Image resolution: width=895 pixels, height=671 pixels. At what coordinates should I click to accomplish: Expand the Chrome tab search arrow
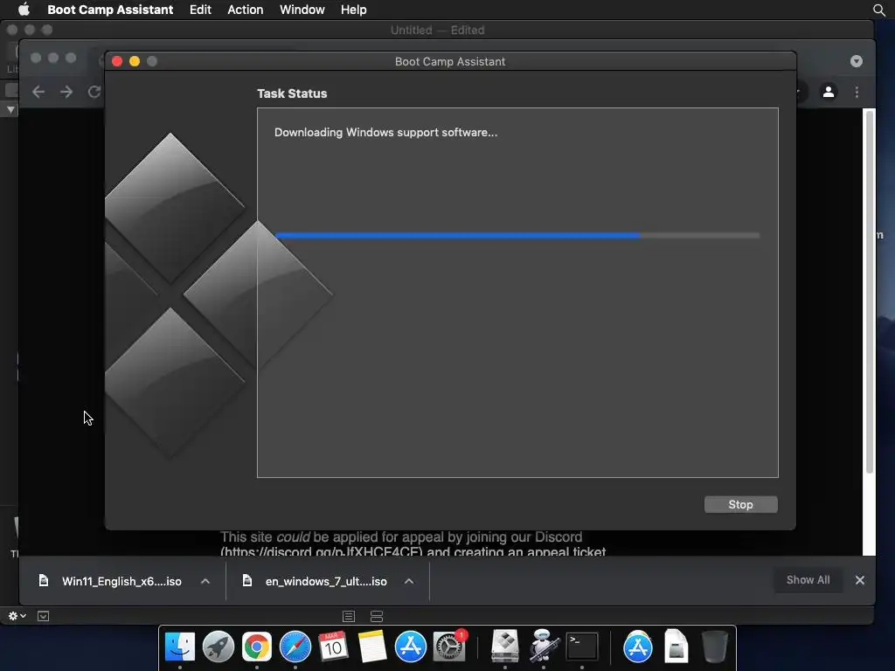pyautogui.click(x=857, y=61)
